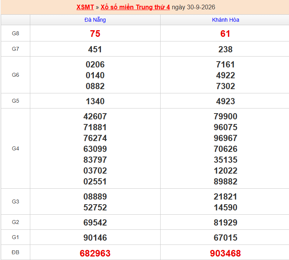Select the G8 row label
The height and width of the screenshot is (260, 289).
(x=16, y=33)
